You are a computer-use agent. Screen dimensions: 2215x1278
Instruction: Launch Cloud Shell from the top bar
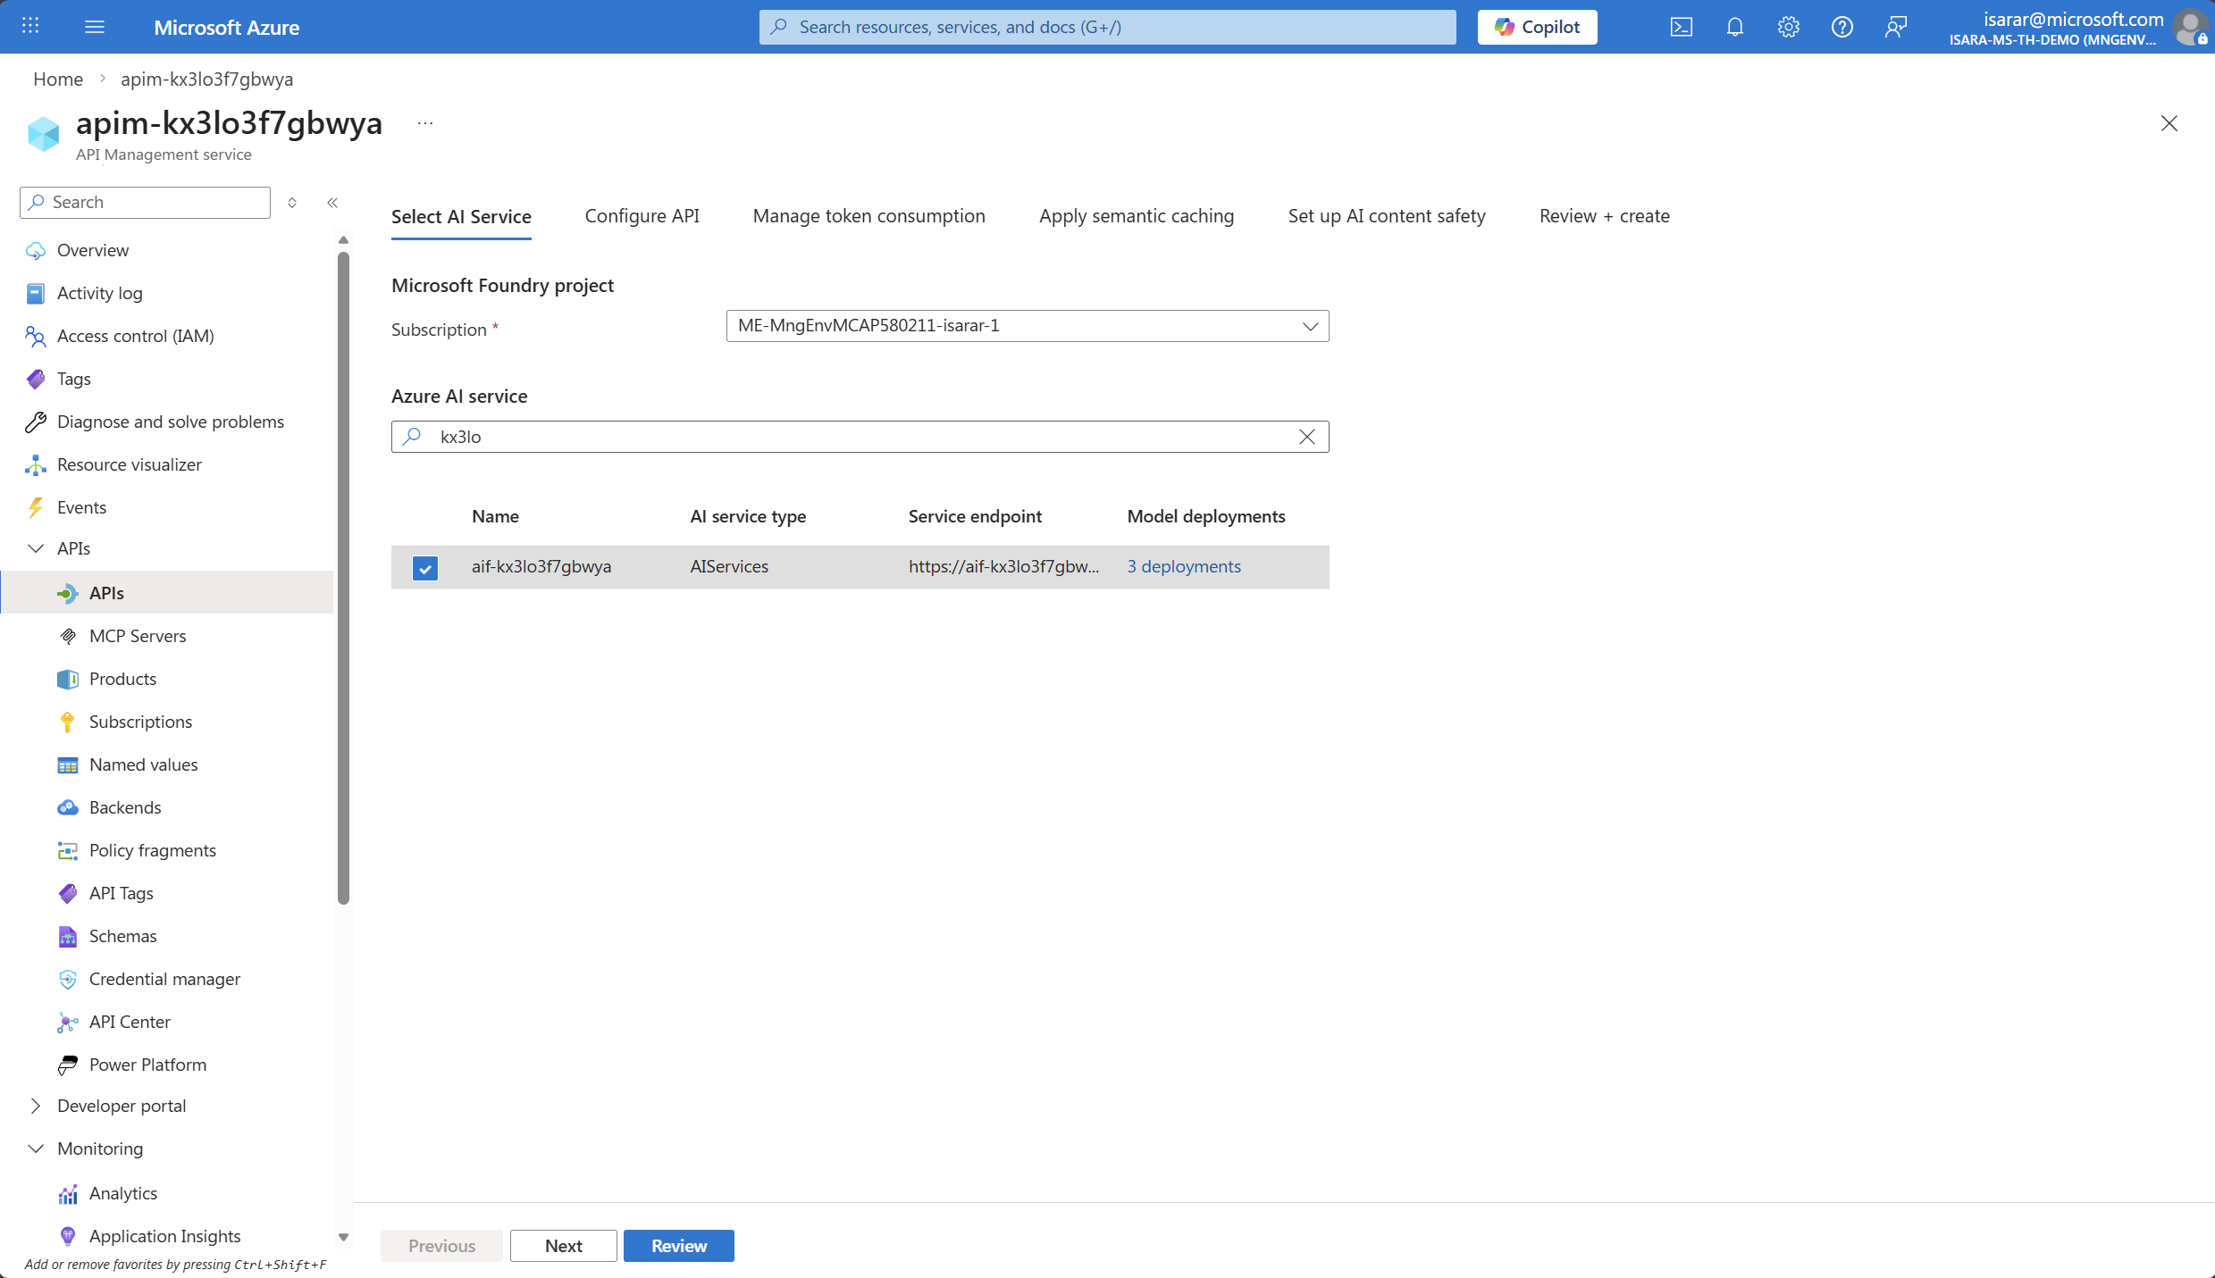[1681, 27]
